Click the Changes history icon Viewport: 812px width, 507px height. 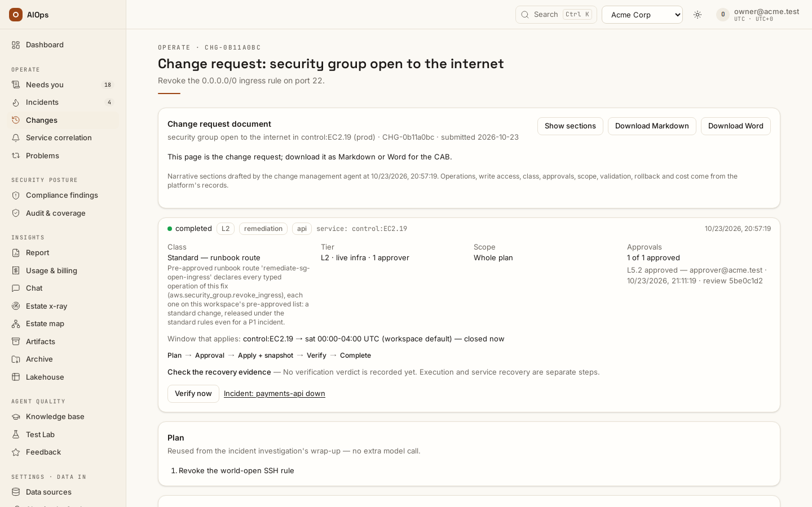(x=16, y=121)
